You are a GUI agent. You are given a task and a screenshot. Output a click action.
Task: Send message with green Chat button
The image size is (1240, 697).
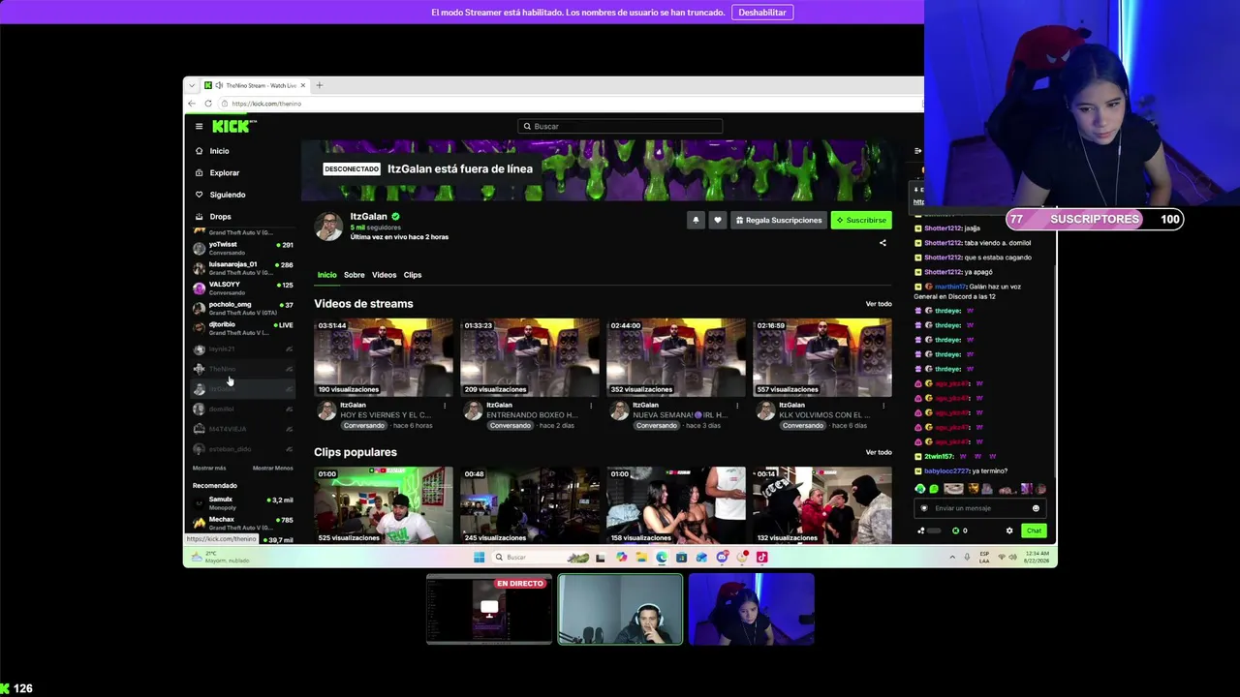click(1034, 530)
